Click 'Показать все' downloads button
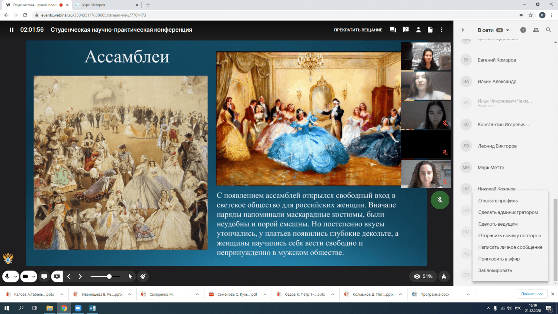The image size is (558, 314). pos(532,294)
